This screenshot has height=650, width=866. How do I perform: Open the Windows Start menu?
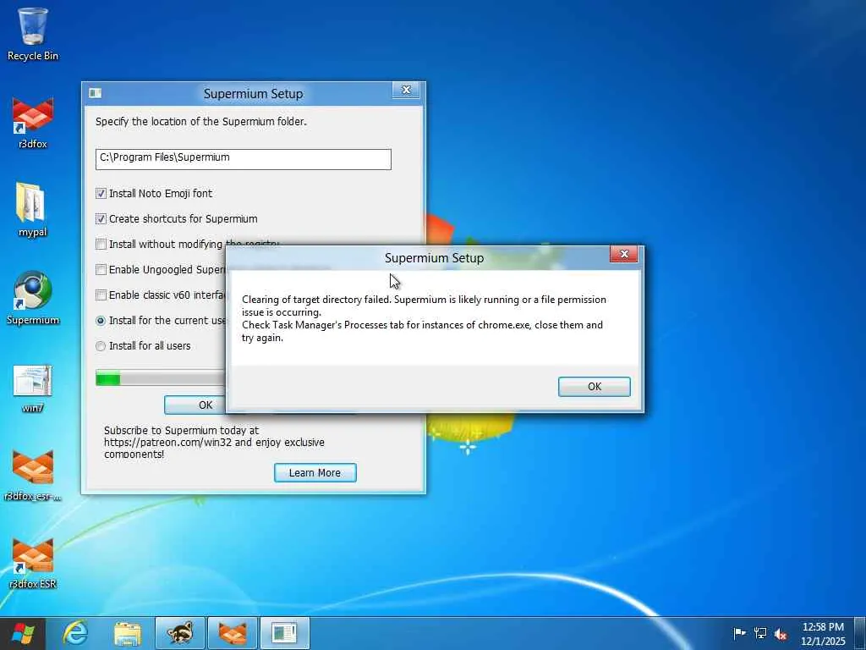(23, 633)
